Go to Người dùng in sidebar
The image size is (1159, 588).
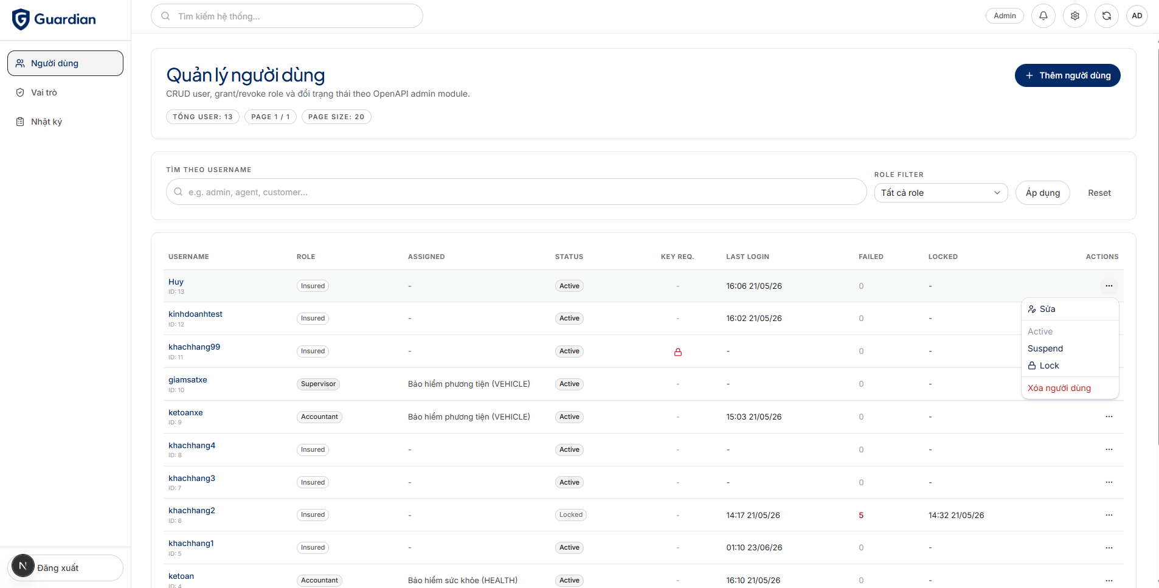65,63
